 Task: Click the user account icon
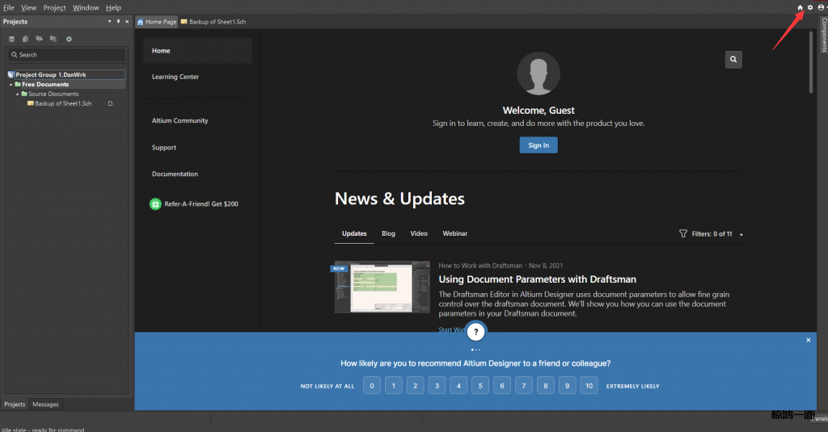pyautogui.click(x=820, y=7)
